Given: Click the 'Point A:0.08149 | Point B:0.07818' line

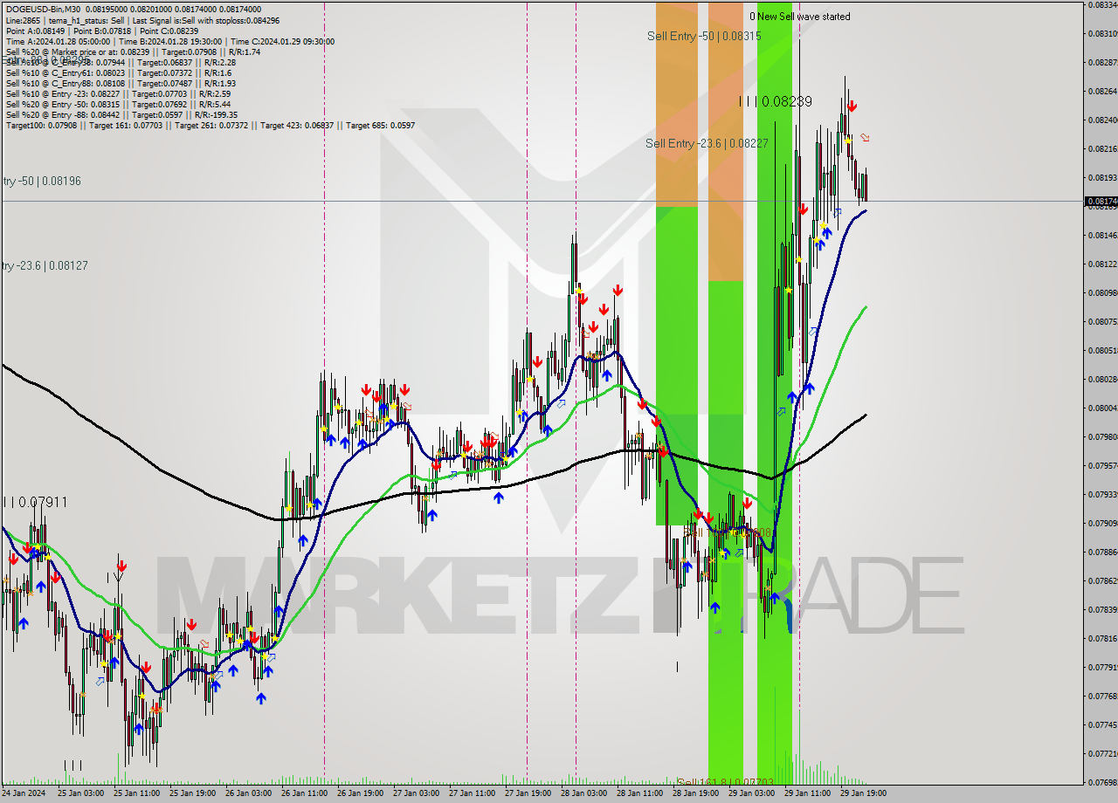Looking at the screenshot, I should [102, 31].
